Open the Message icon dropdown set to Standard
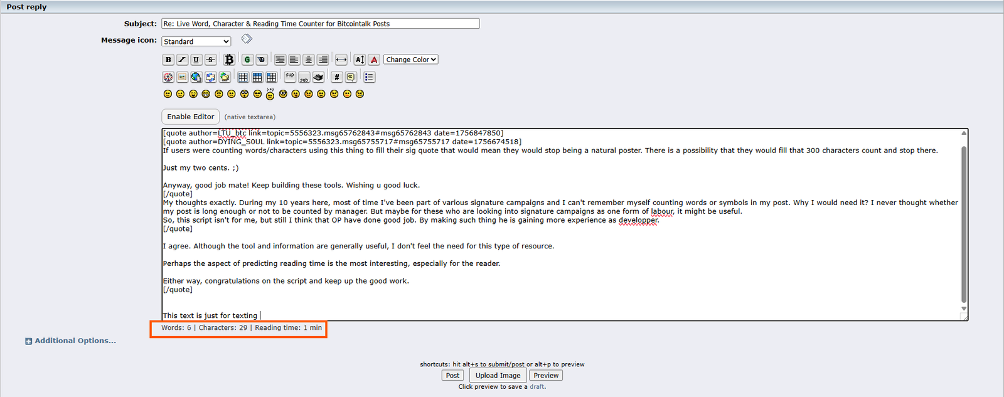The width and height of the screenshot is (1004, 397). (196, 41)
